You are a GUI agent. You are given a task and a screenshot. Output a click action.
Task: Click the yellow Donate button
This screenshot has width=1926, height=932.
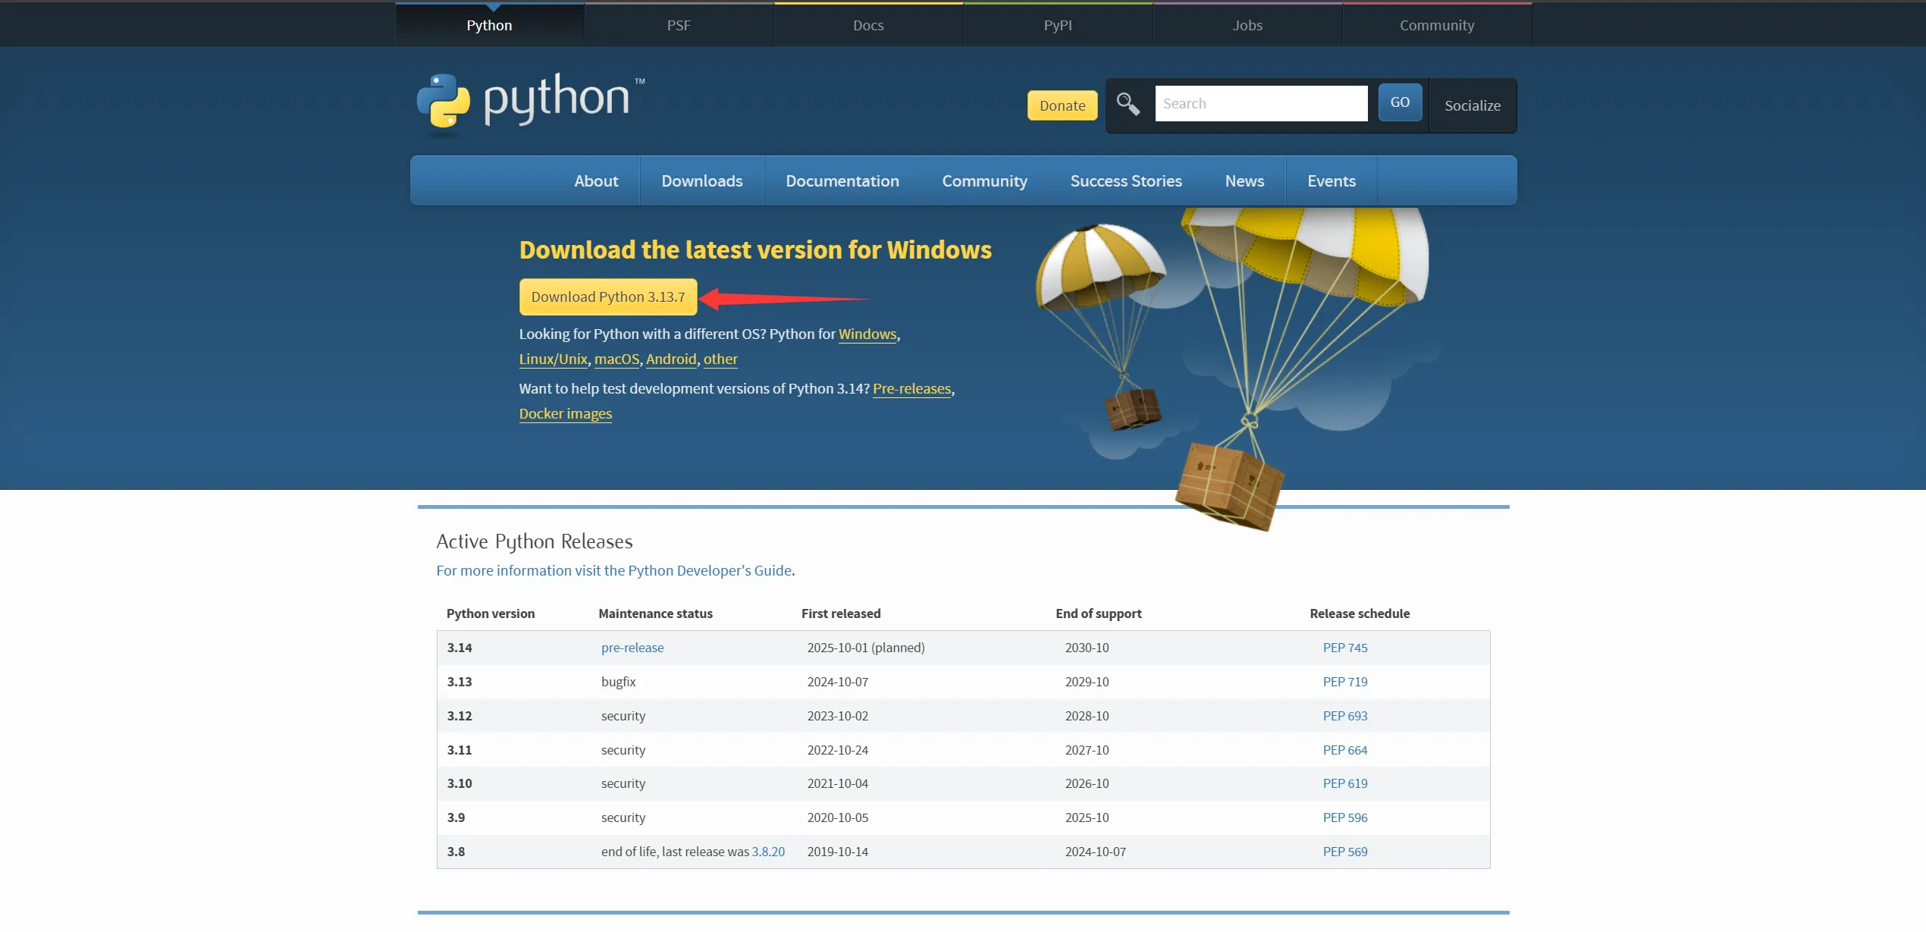1062,105
